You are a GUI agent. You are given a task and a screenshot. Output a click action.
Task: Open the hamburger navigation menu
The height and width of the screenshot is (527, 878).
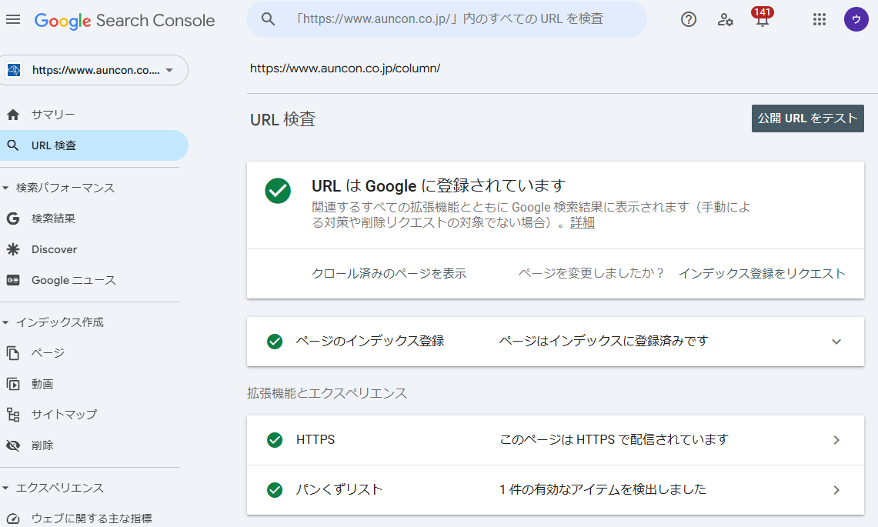click(x=13, y=19)
